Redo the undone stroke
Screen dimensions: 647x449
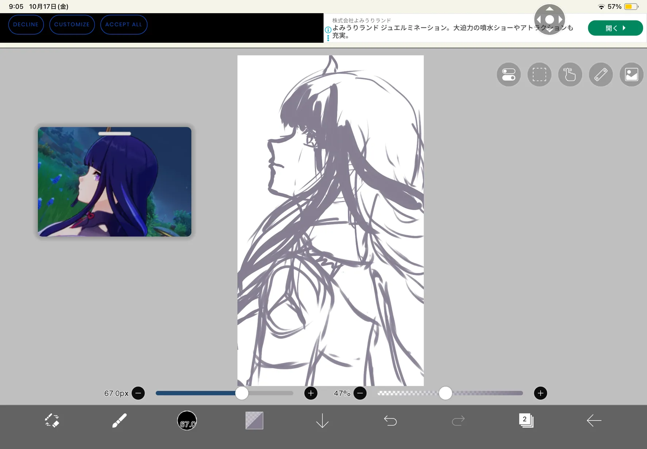tap(458, 421)
